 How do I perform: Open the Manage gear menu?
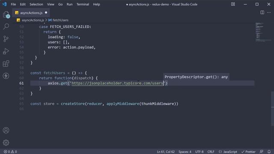(6, 142)
